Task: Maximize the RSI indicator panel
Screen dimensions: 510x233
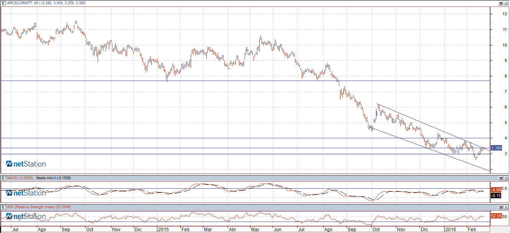Action: 500,207
